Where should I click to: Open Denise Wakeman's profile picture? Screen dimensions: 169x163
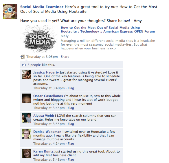click(x=26, y=134)
